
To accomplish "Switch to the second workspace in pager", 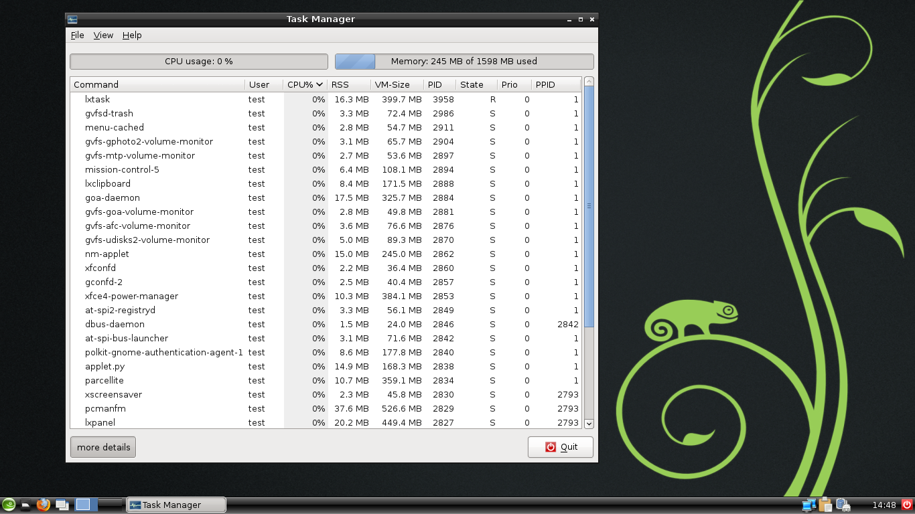I will point(109,505).
